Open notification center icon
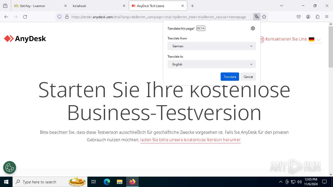333x187 pixels. 324,182
